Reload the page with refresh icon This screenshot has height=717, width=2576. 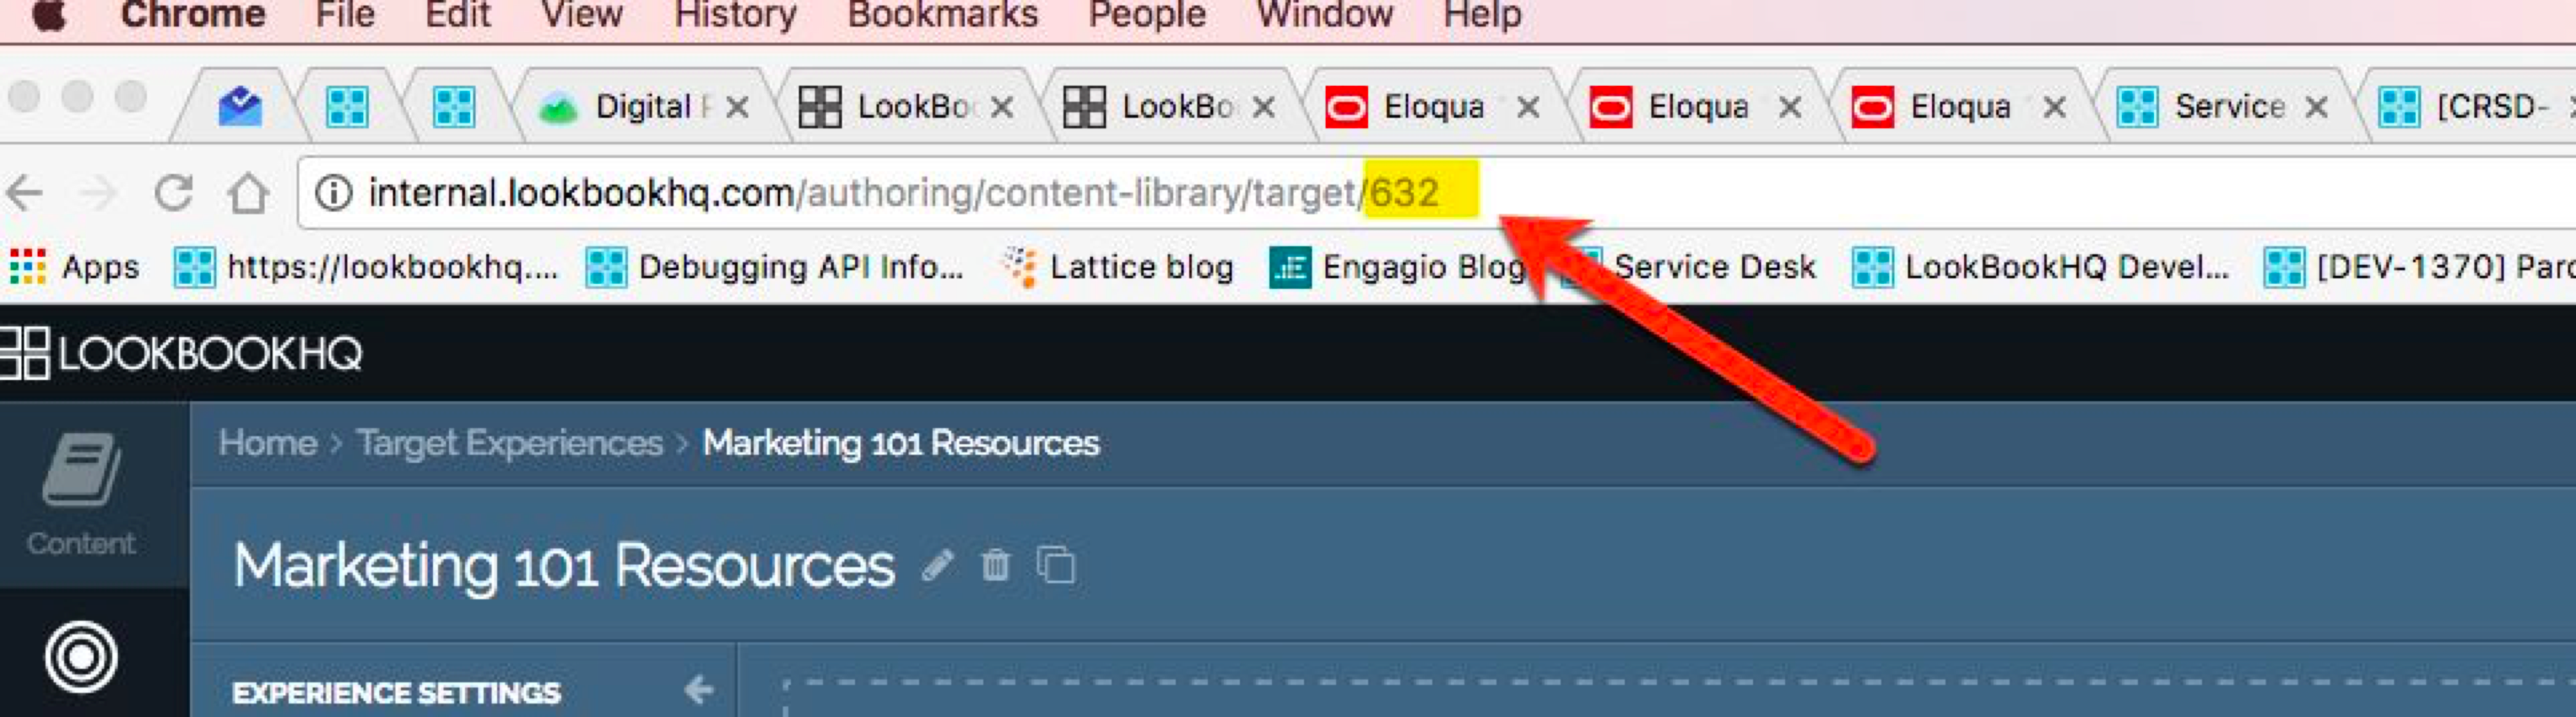pyautogui.click(x=174, y=193)
